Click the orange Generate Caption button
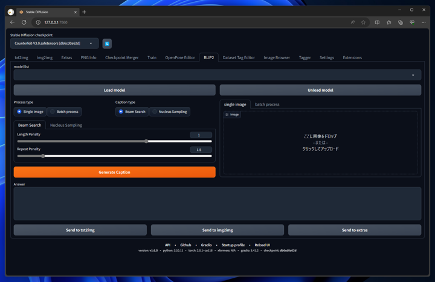The width and height of the screenshot is (435, 282). tap(114, 172)
